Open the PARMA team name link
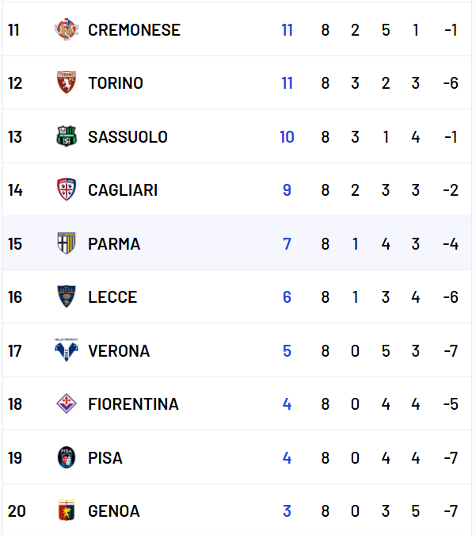The image size is (476, 535). [x=114, y=244]
